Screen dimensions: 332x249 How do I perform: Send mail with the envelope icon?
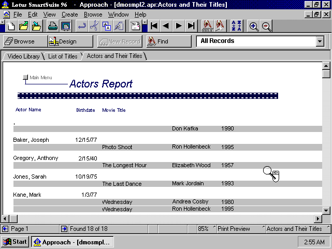click(135, 26)
